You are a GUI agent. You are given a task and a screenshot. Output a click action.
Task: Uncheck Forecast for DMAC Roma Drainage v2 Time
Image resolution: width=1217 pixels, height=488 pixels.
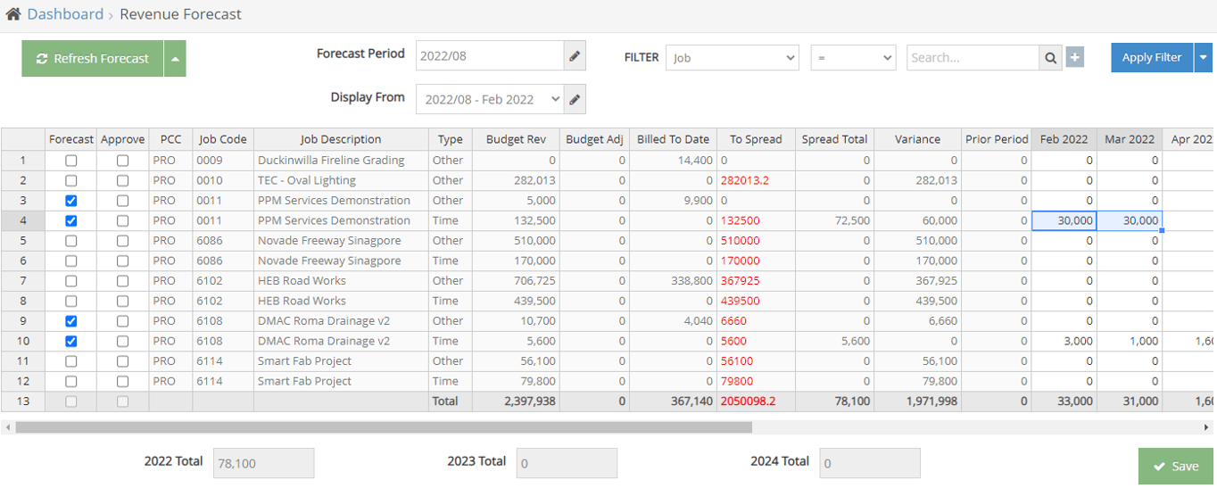pyautogui.click(x=71, y=342)
